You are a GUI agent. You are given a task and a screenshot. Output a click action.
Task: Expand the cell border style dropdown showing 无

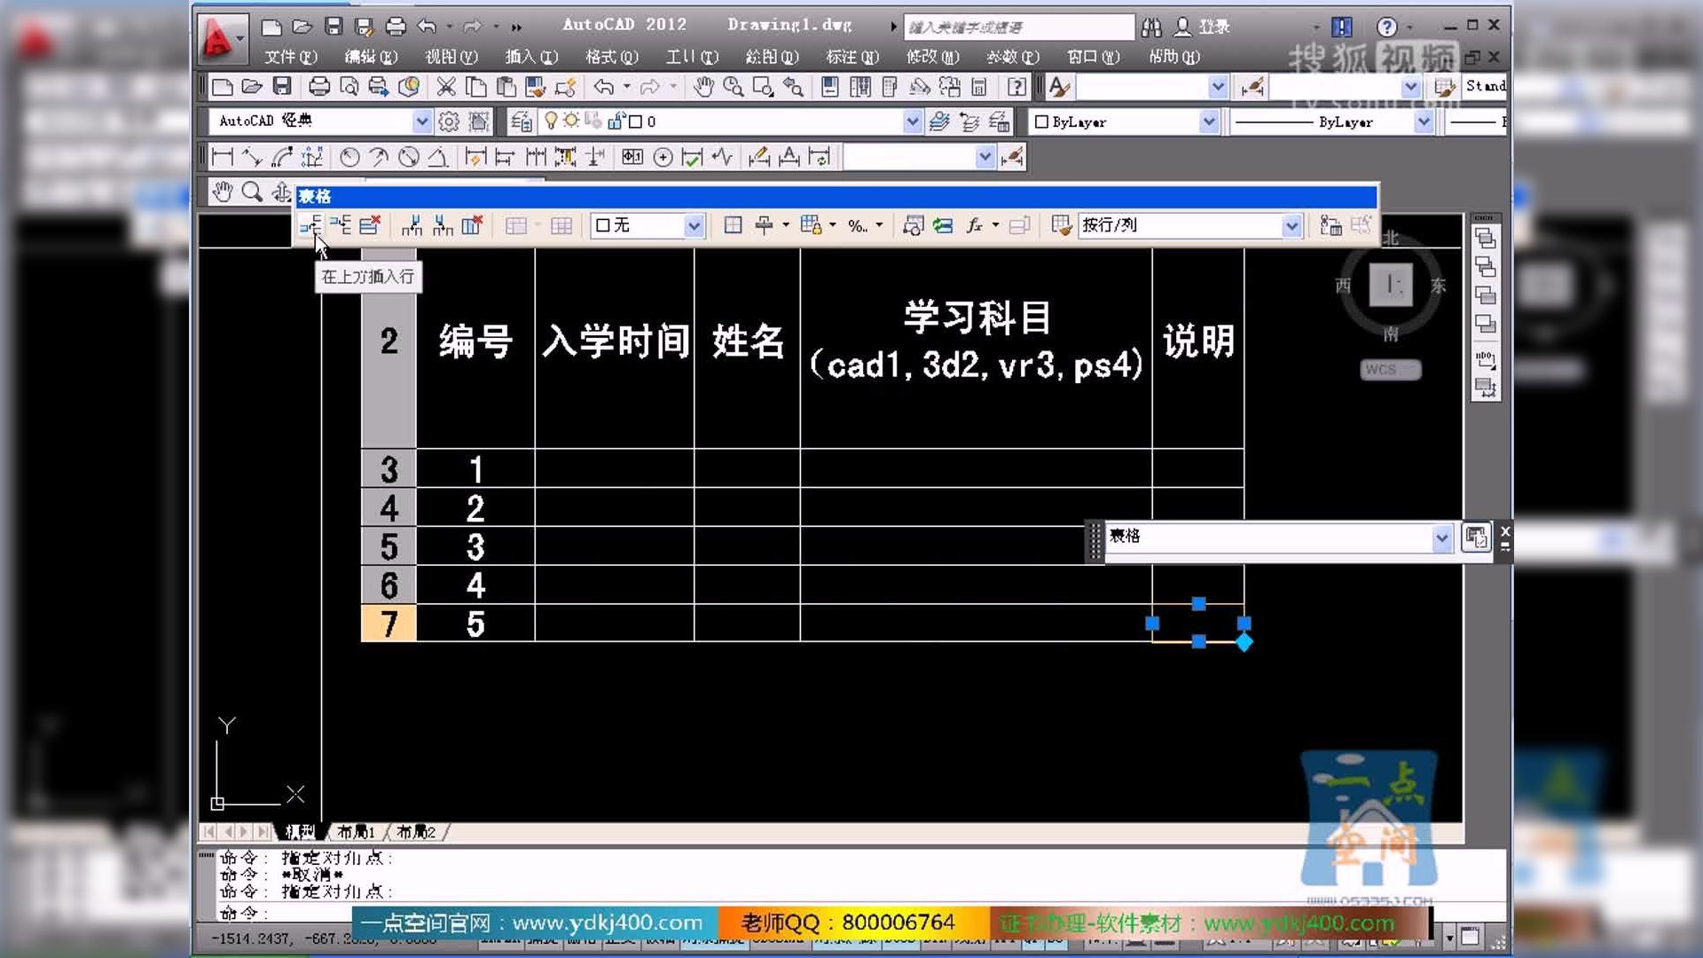695,224
